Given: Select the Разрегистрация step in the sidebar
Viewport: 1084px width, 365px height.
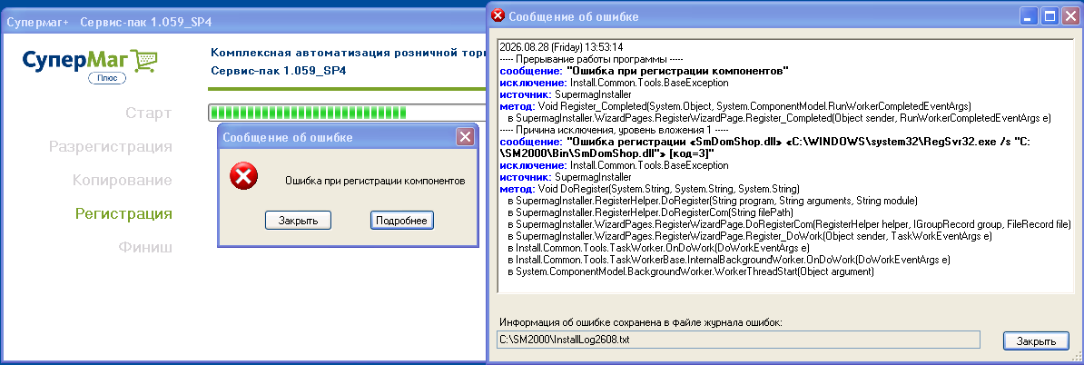Looking at the screenshot, I should 111,146.
